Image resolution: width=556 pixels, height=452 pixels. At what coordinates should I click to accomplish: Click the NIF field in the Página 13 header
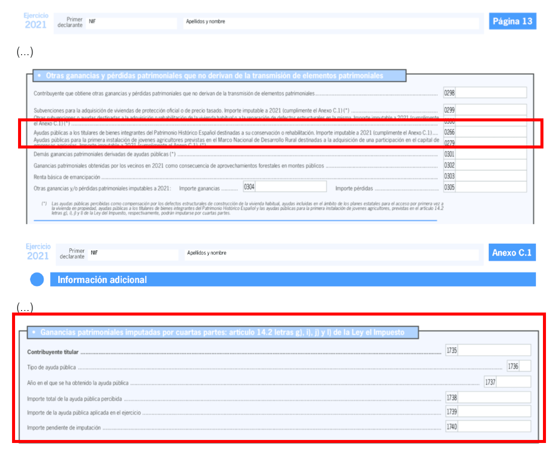(131, 23)
